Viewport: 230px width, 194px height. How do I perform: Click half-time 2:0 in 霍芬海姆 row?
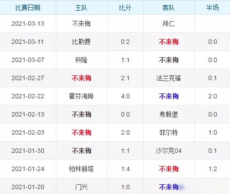213,96
